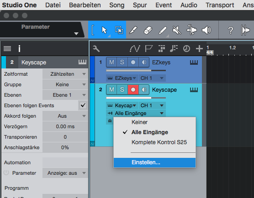Open the EZkeys instrument output dropdown
This screenshot has height=198, width=254.
coord(122,78)
